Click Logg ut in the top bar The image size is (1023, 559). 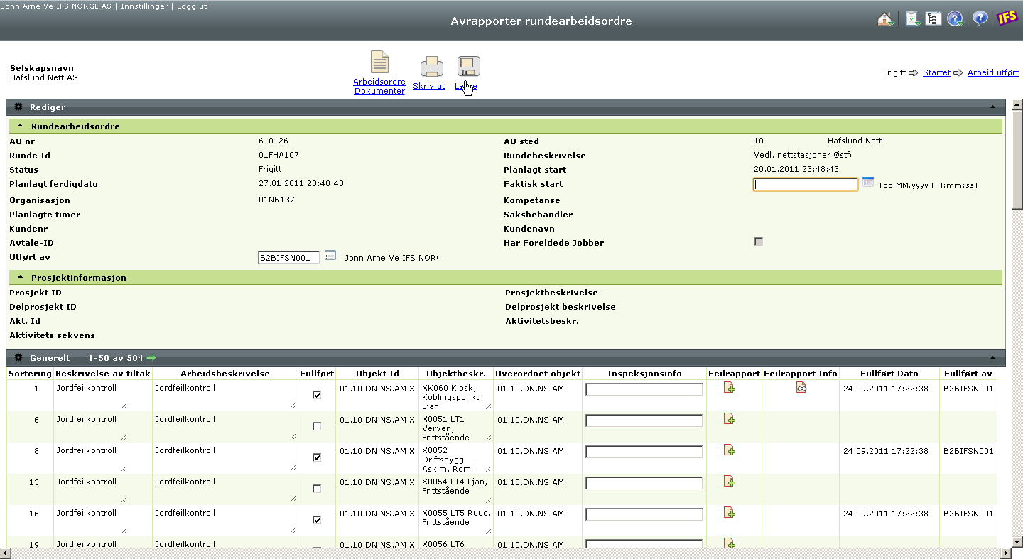[x=192, y=6]
